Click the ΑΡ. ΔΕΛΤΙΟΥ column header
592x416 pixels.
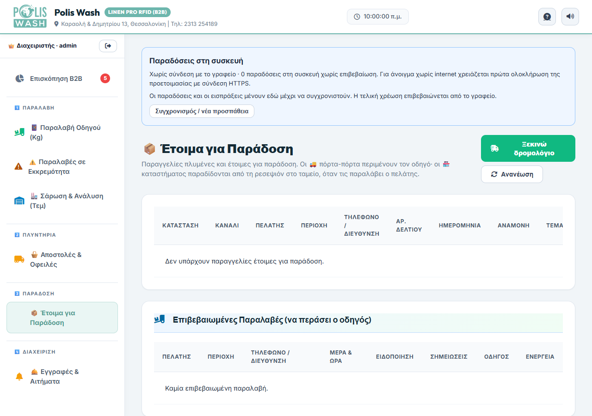409,226
